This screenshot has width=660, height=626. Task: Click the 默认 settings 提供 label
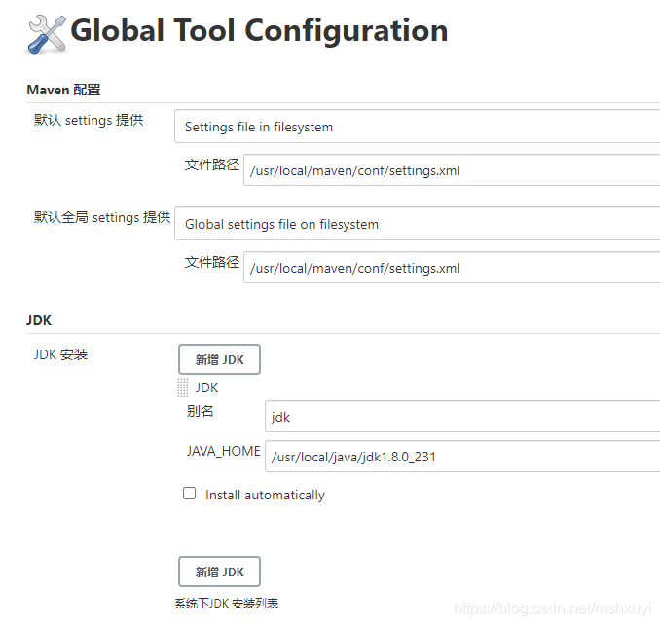(89, 120)
